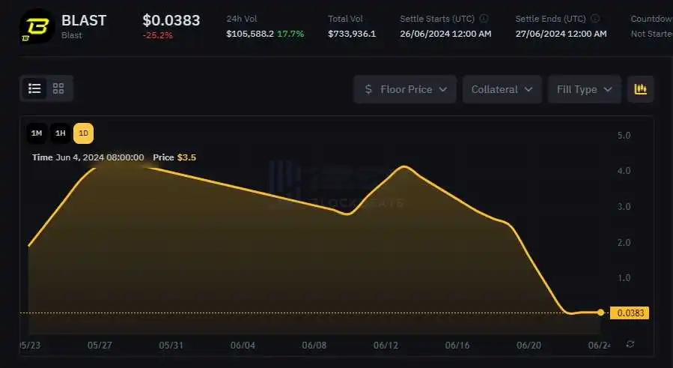This screenshot has width=673, height=368.
Task: Click the $0.0383 current price
Action: pos(171,20)
